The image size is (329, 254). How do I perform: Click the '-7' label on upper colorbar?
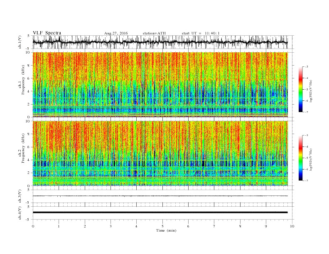306,112
